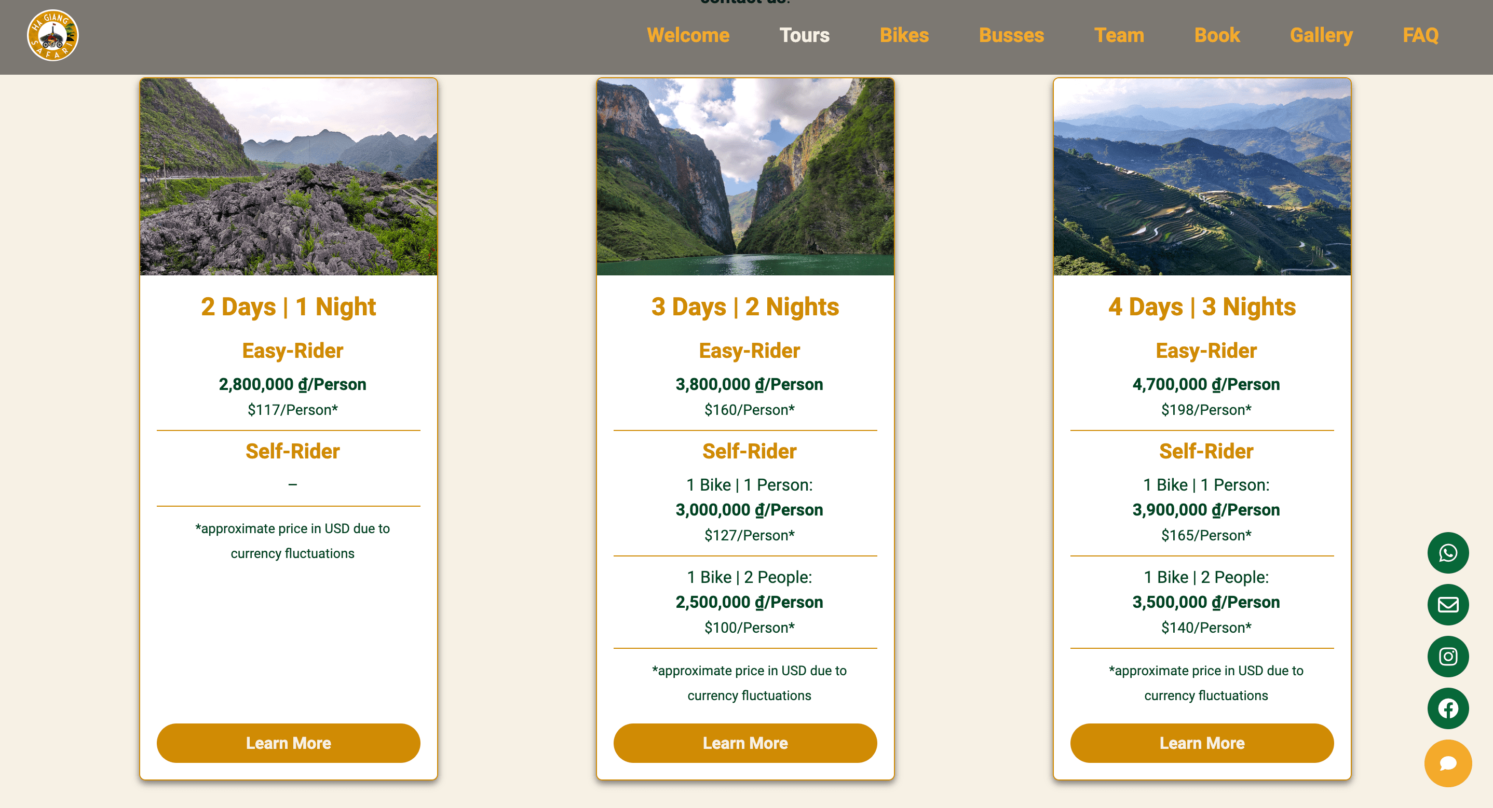The image size is (1493, 808).
Task: Click Learn More for 2 Days tour
Action: coord(288,743)
